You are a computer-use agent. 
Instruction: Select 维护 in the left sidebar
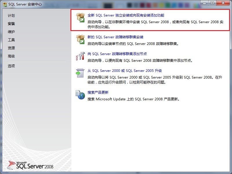point(11,32)
